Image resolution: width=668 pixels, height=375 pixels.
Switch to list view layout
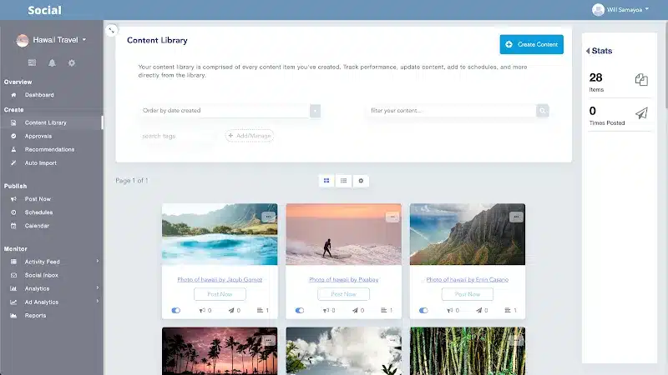click(343, 181)
